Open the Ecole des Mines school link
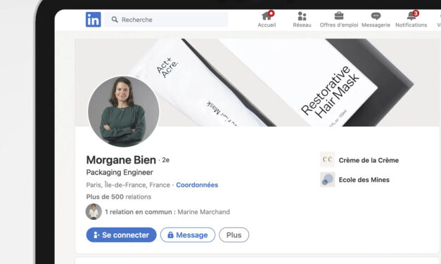 coord(364,180)
